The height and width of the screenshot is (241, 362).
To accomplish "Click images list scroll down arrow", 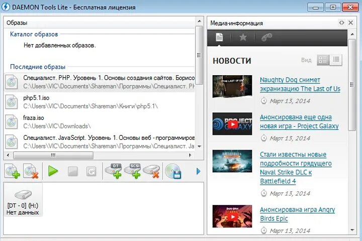I will coord(199,146).
